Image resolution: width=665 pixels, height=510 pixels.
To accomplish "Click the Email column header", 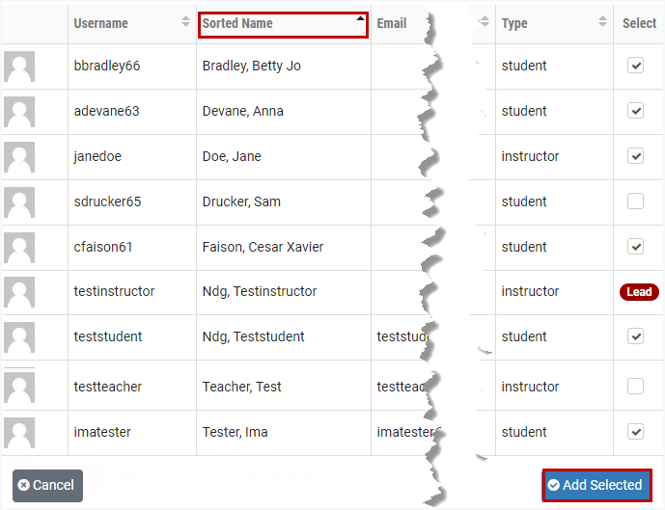I will point(392,23).
